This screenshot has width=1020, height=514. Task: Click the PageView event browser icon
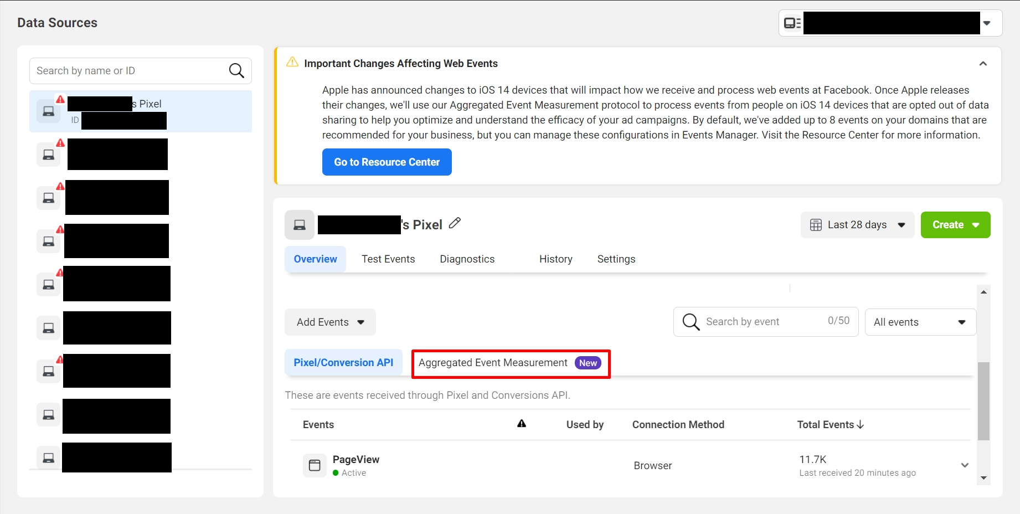coord(315,465)
